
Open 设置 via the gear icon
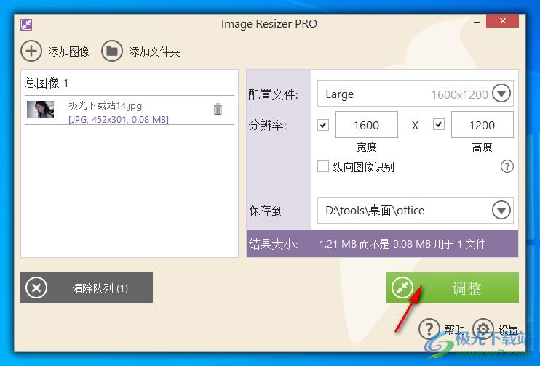click(x=483, y=329)
